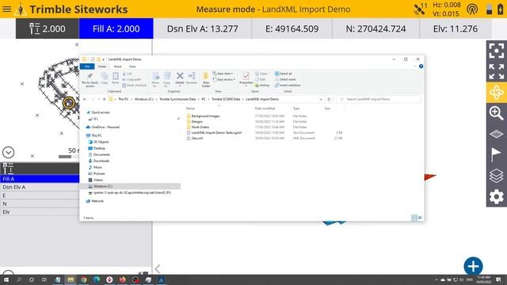Select the Dsn Elv A: 13.277 box

click(203, 28)
